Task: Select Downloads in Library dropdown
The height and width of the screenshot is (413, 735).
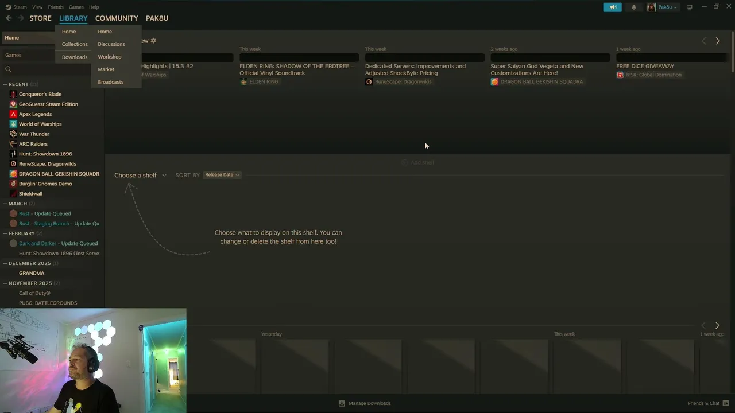Action: click(x=75, y=57)
